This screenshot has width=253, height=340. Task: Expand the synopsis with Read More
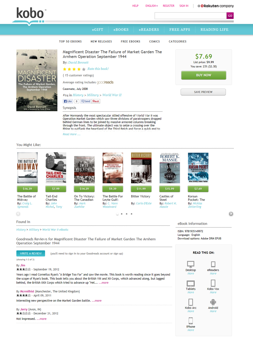click(x=71, y=135)
